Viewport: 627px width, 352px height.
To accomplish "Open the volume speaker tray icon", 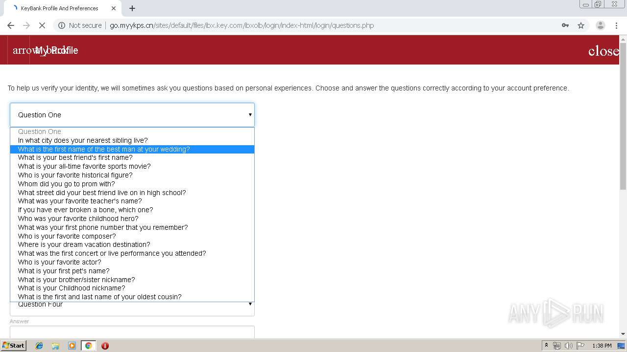I will pyautogui.click(x=569, y=346).
